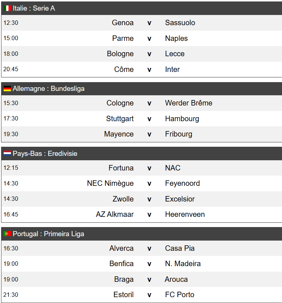This screenshot has height=303, width=282.
Task: Click the Stuttgart team name
Action: point(120,119)
